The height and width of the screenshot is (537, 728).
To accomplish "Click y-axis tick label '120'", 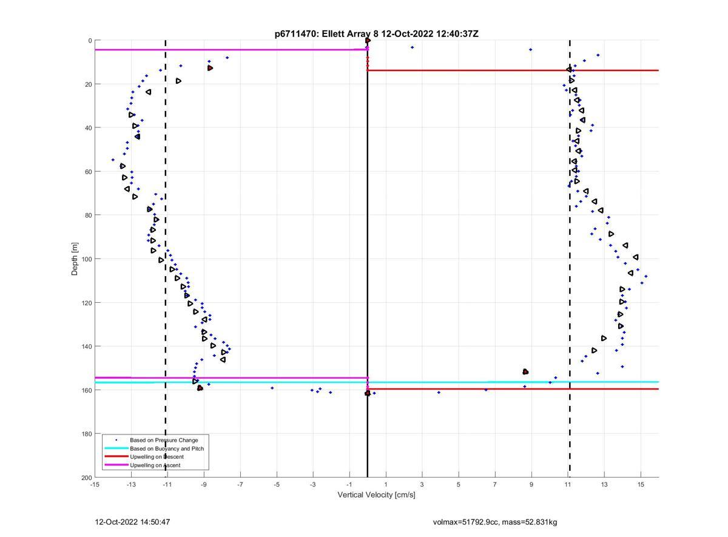I will pos(86,303).
